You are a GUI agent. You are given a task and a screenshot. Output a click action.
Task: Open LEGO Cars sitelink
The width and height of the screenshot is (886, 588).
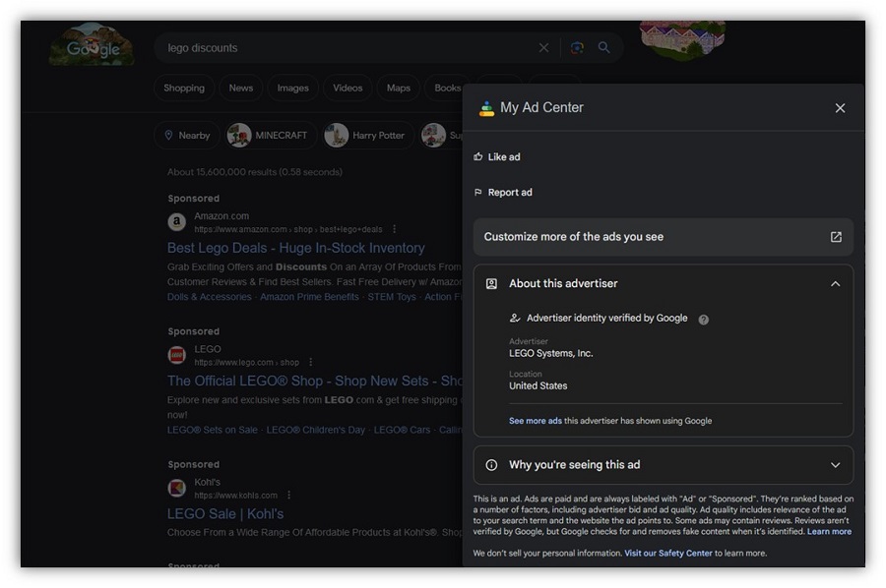click(x=402, y=430)
